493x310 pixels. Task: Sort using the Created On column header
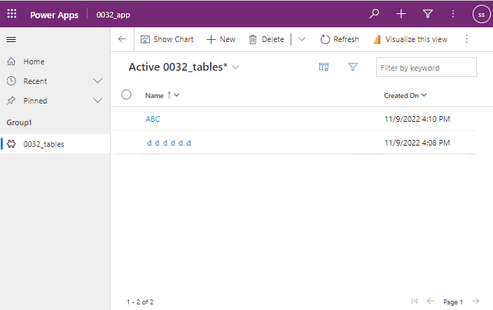tap(405, 95)
